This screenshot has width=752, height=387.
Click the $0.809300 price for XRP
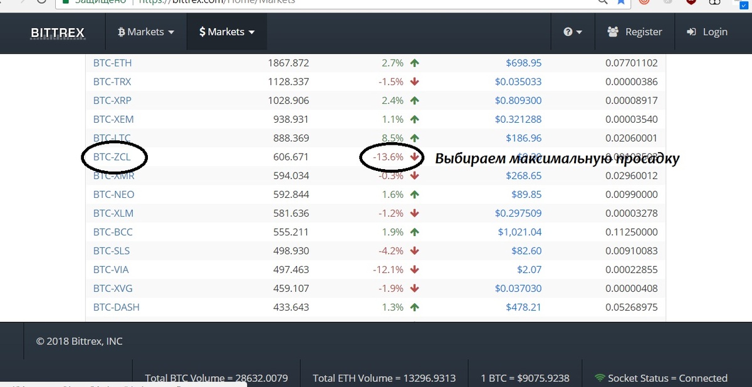pyautogui.click(x=518, y=101)
